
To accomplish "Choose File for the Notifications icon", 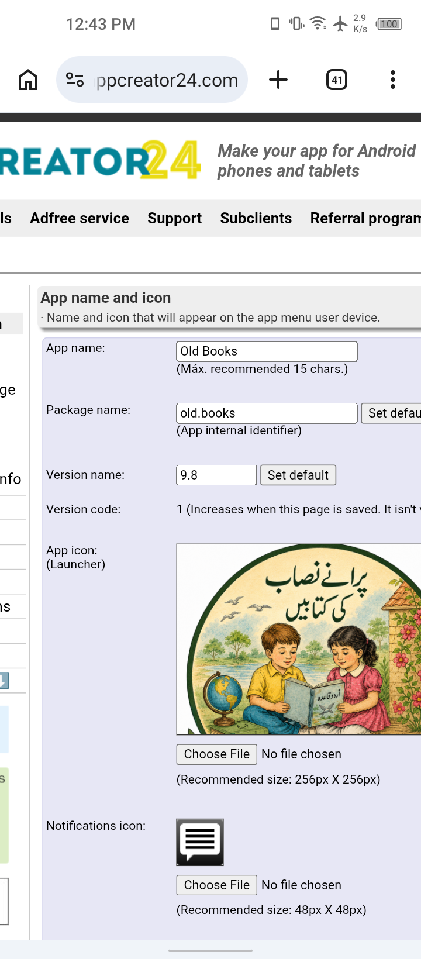I will tap(217, 885).
